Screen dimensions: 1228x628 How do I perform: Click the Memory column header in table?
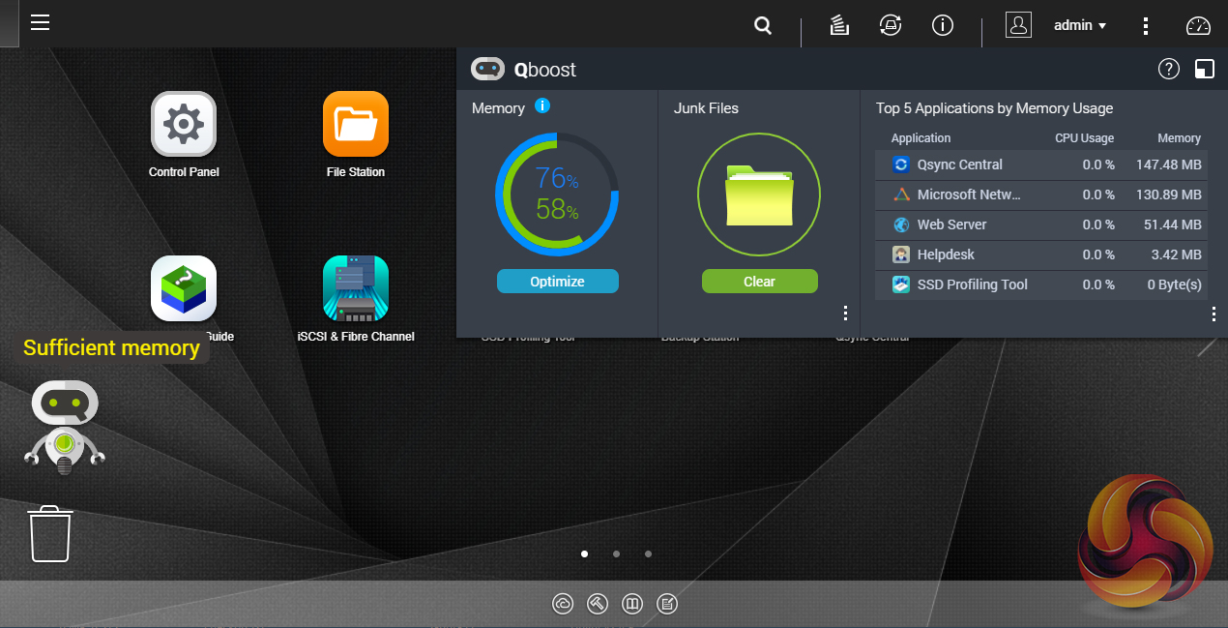click(x=1179, y=138)
